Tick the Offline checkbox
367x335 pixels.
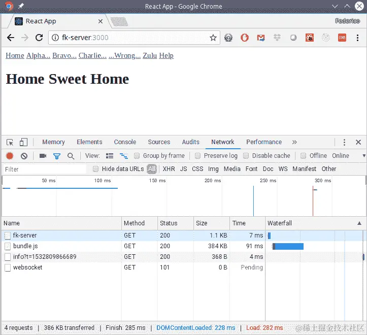pyautogui.click(x=303, y=156)
